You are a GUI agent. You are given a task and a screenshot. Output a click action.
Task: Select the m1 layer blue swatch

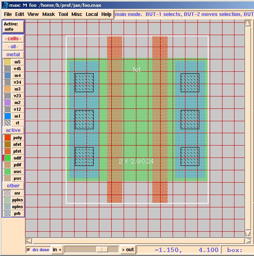8,116
